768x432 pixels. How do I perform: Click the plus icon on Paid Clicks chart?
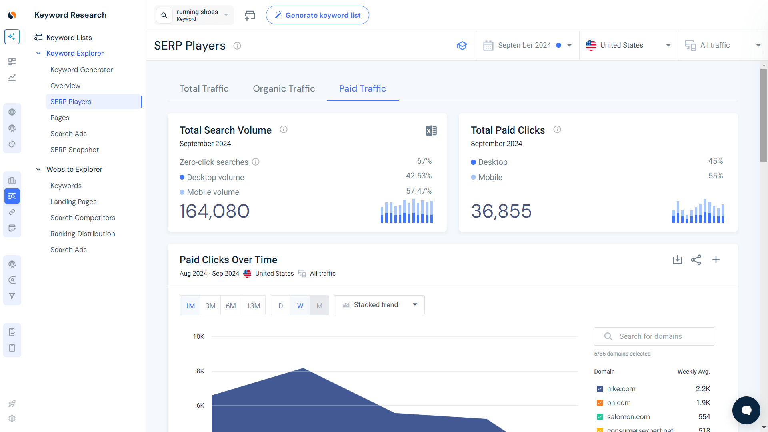click(x=716, y=260)
